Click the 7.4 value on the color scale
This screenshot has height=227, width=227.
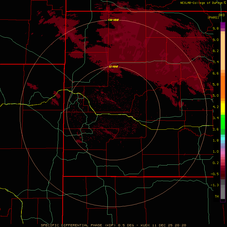click(x=216, y=62)
